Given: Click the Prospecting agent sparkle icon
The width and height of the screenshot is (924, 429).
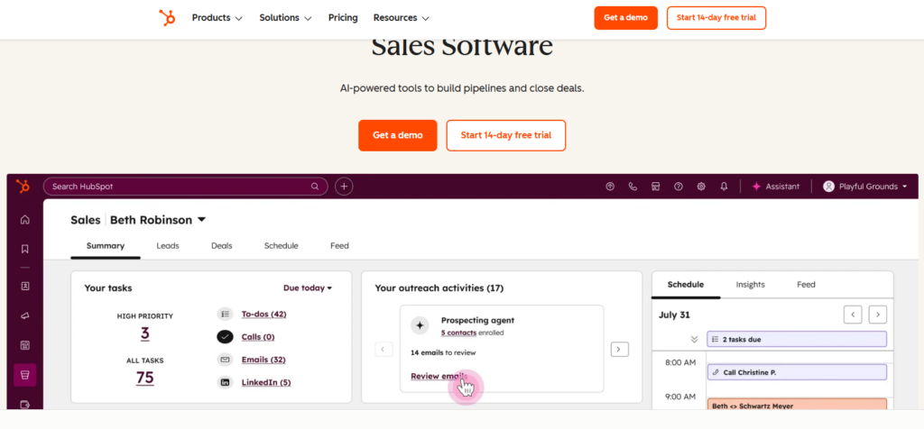Looking at the screenshot, I should point(420,325).
